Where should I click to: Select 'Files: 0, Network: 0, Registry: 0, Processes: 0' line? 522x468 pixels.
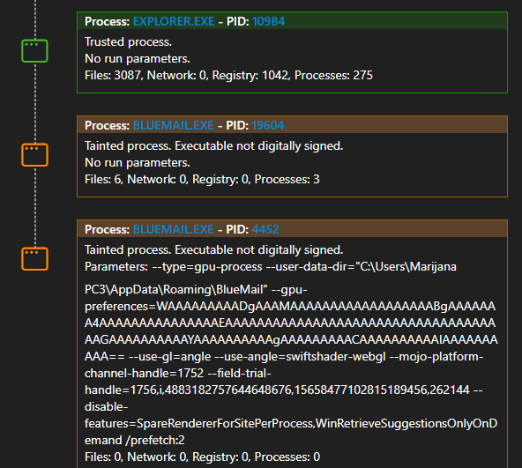coord(202,457)
